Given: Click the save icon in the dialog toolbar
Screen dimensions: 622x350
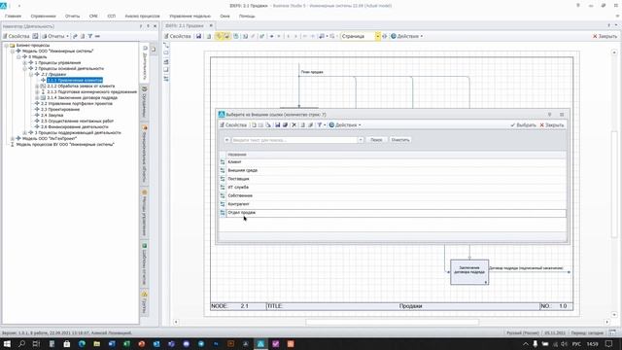Looking at the screenshot, I should (277, 125).
